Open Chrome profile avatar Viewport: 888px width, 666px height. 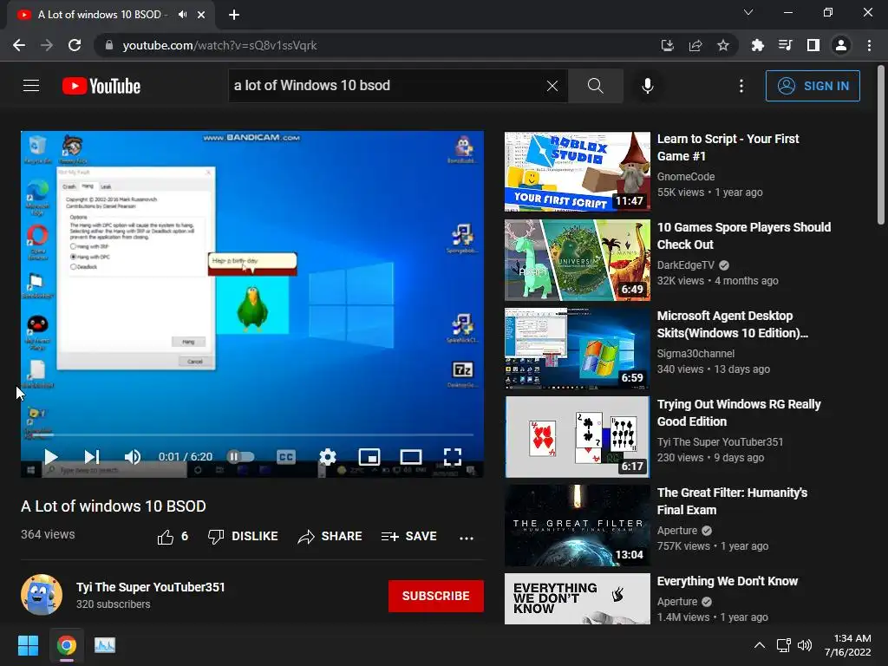tap(841, 45)
